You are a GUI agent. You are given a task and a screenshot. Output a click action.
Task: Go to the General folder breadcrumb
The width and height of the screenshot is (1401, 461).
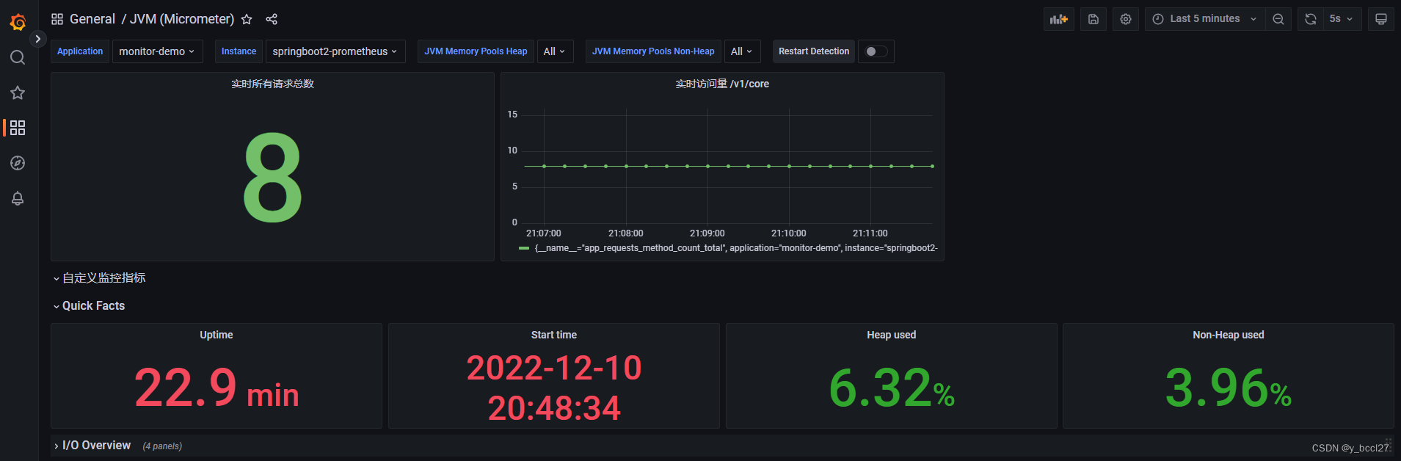92,19
